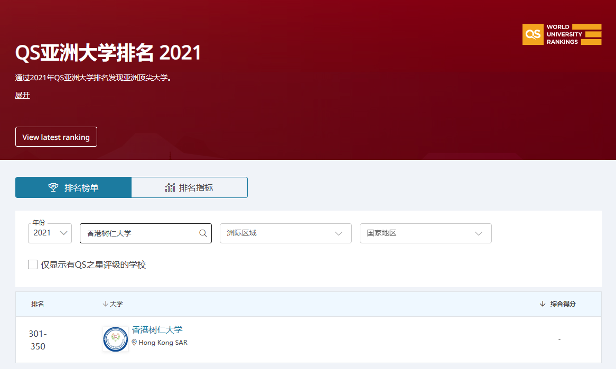Click the 综合得分 sort arrow

(x=543, y=304)
